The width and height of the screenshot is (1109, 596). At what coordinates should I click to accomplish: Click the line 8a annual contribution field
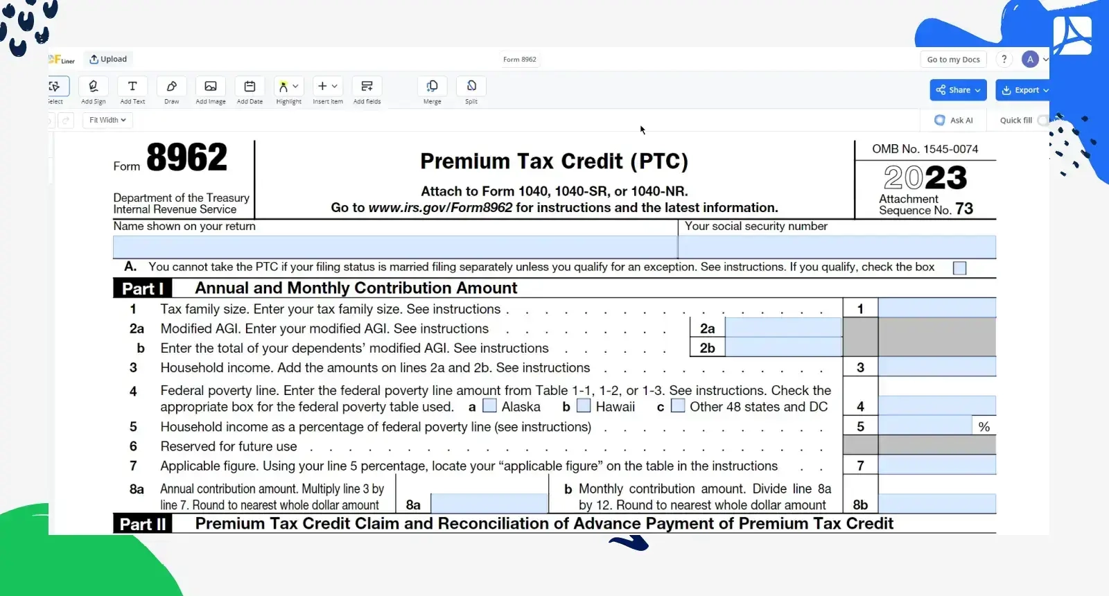(x=489, y=504)
